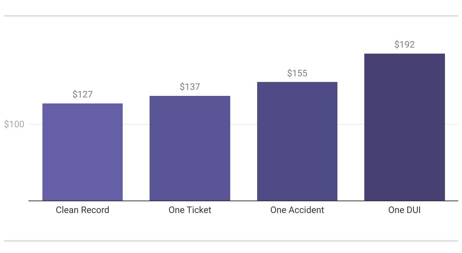Click the $137 value label

coord(190,87)
